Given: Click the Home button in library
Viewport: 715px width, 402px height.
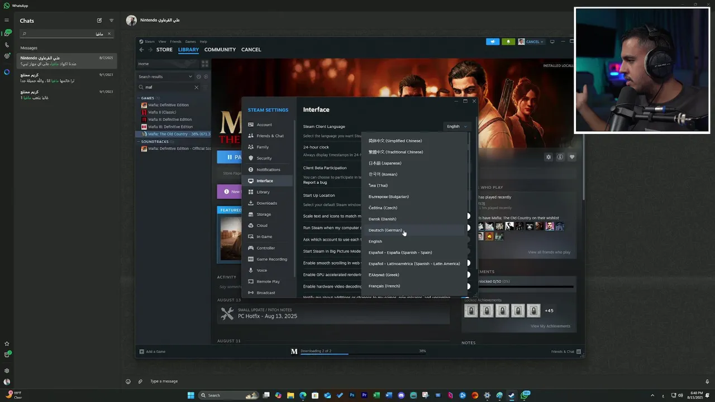Looking at the screenshot, I should (168, 64).
